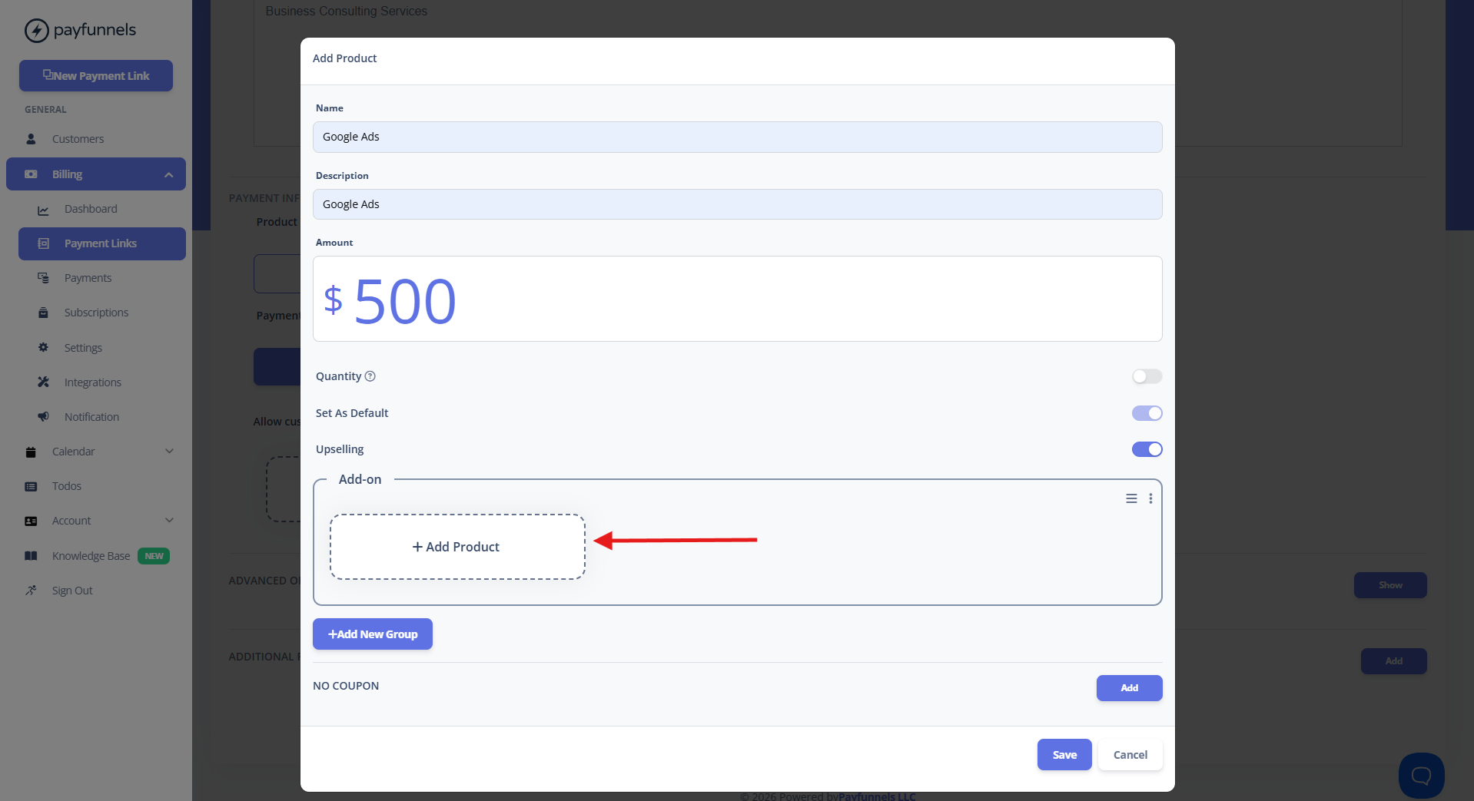Click the Add coupon button
Viewport: 1474px width, 801px height.
click(1129, 688)
